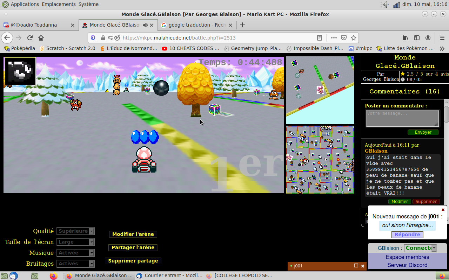The width and height of the screenshot is (449, 280).
Task: Bookmark this page with the star
Action: 354,38
